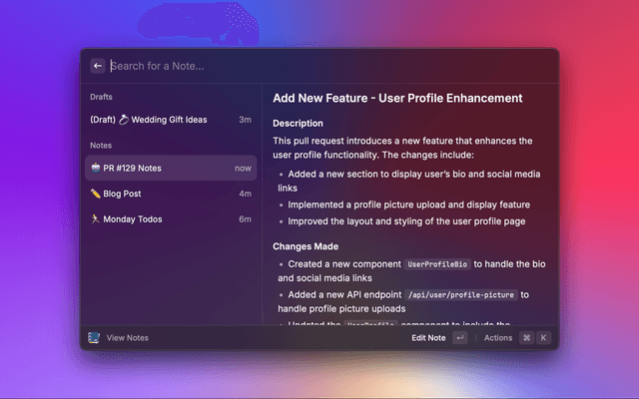Click the Enter key icon
The height and width of the screenshot is (399, 639).
(x=459, y=338)
